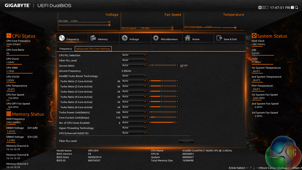Click the CPU Fan Speed graph label 759 RPM
Viewport: 302px width, 170px height.
coord(135,28)
